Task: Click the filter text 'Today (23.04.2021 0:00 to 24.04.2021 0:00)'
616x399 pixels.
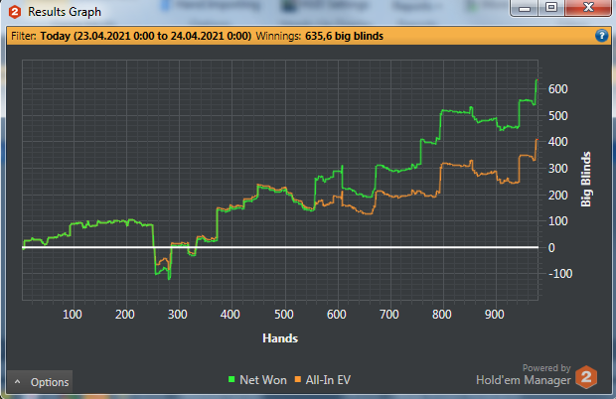Action: click(146, 36)
